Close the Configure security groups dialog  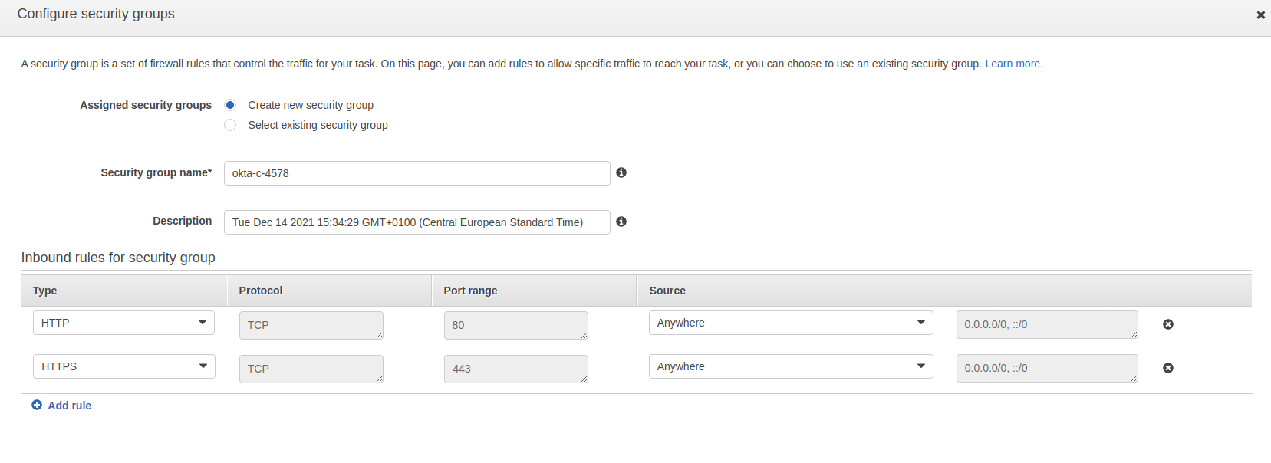point(1260,15)
